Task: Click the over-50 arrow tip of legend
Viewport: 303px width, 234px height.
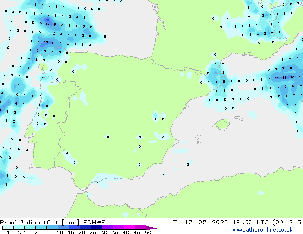Action: click(151, 228)
